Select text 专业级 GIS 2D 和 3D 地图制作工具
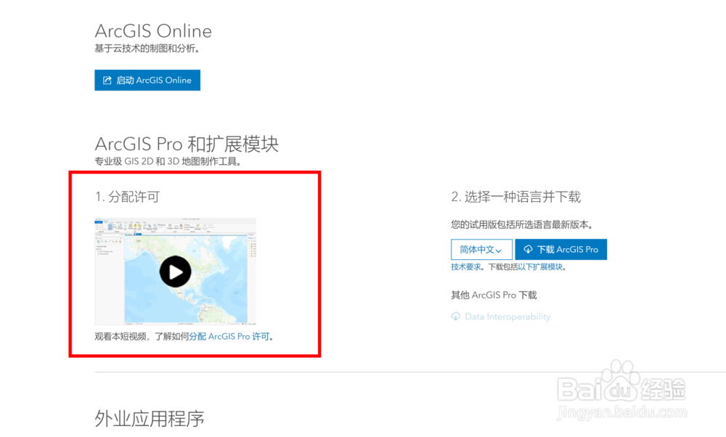This screenshot has width=726, height=437. [168, 162]
